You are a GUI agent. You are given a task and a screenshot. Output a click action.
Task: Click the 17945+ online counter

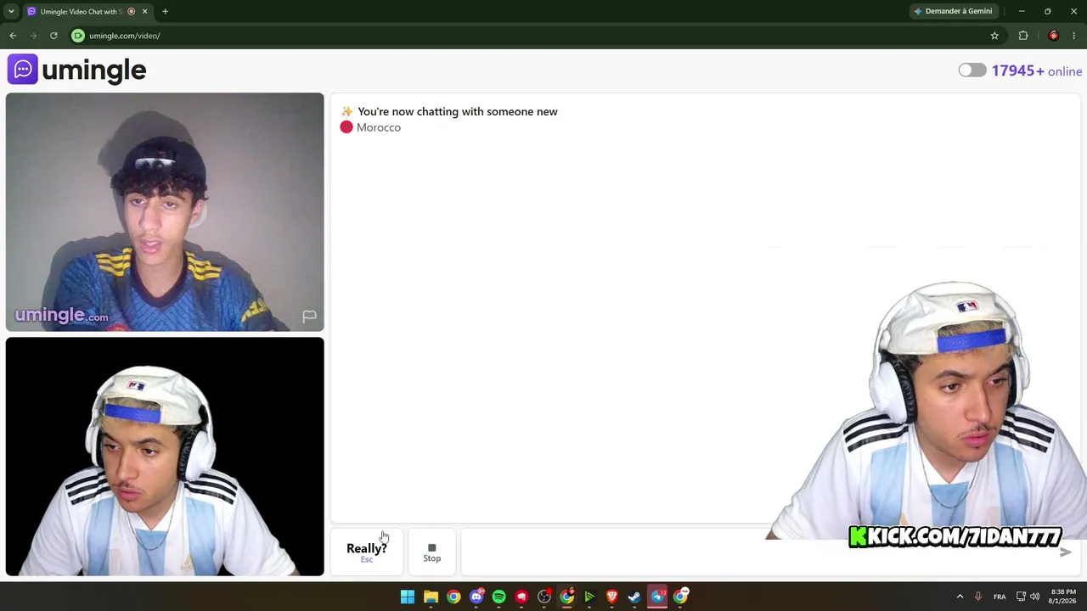(1037, 71)
